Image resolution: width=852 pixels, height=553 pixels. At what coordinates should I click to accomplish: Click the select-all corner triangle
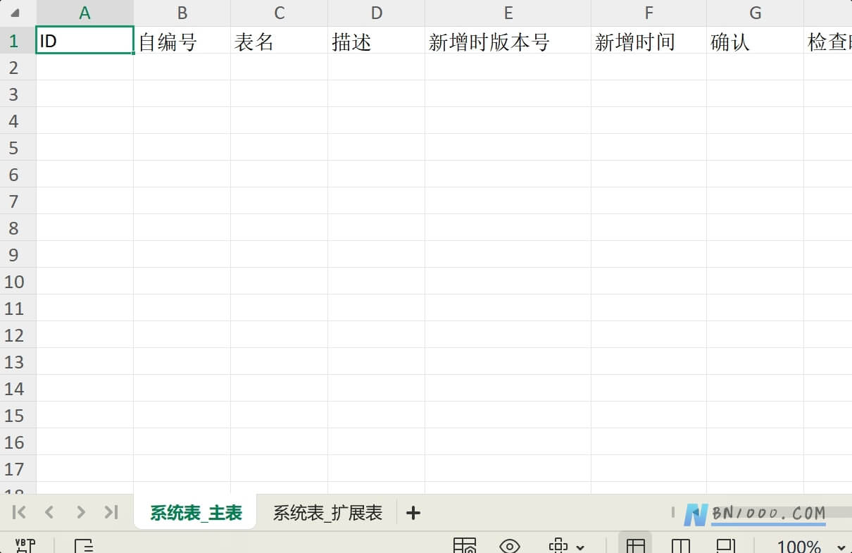(15, 13)
